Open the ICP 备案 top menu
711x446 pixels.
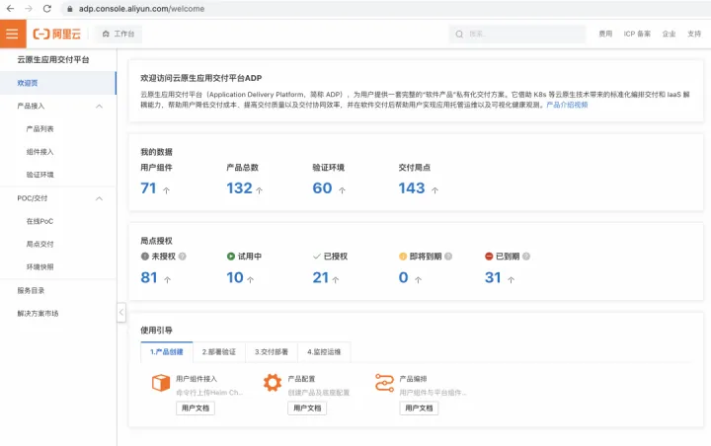(637, 34)
